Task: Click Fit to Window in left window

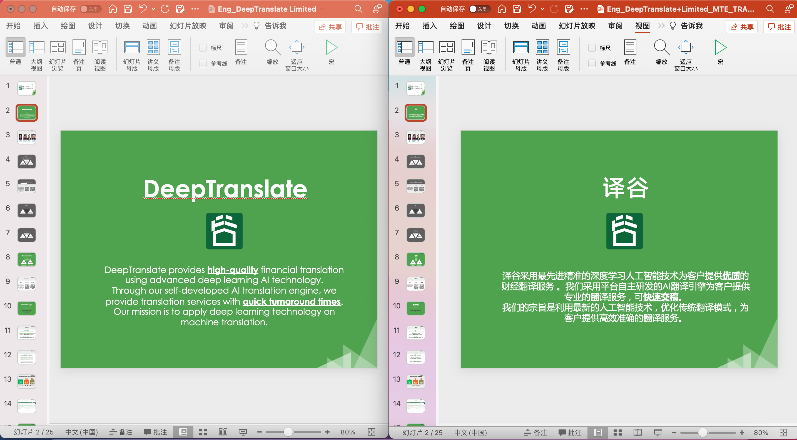Action: (297, 55)
